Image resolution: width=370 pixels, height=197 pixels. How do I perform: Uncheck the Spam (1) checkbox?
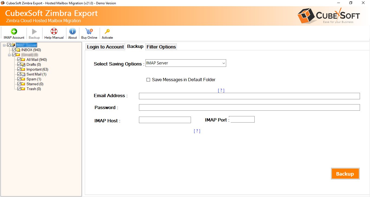pyautogui.click(x=19, y=79)
